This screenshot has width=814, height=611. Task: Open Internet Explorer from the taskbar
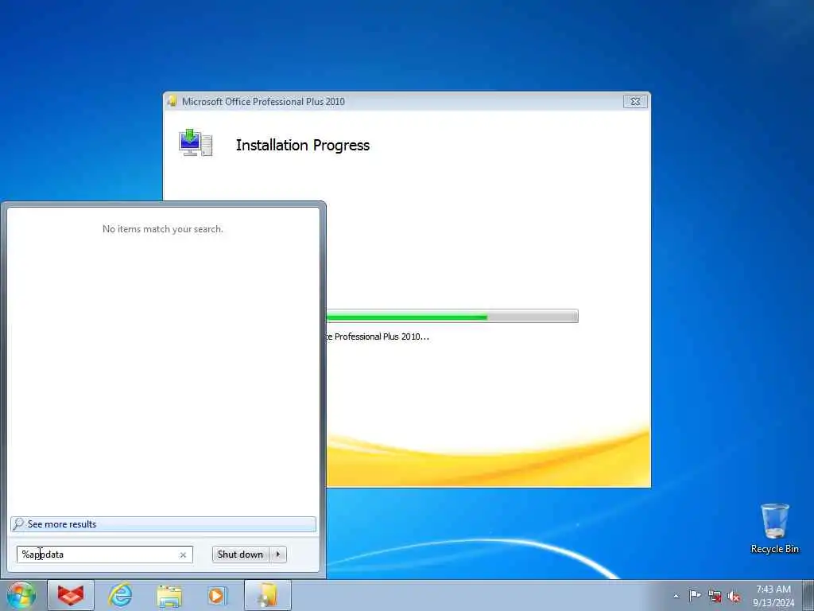tap(120, 595)
